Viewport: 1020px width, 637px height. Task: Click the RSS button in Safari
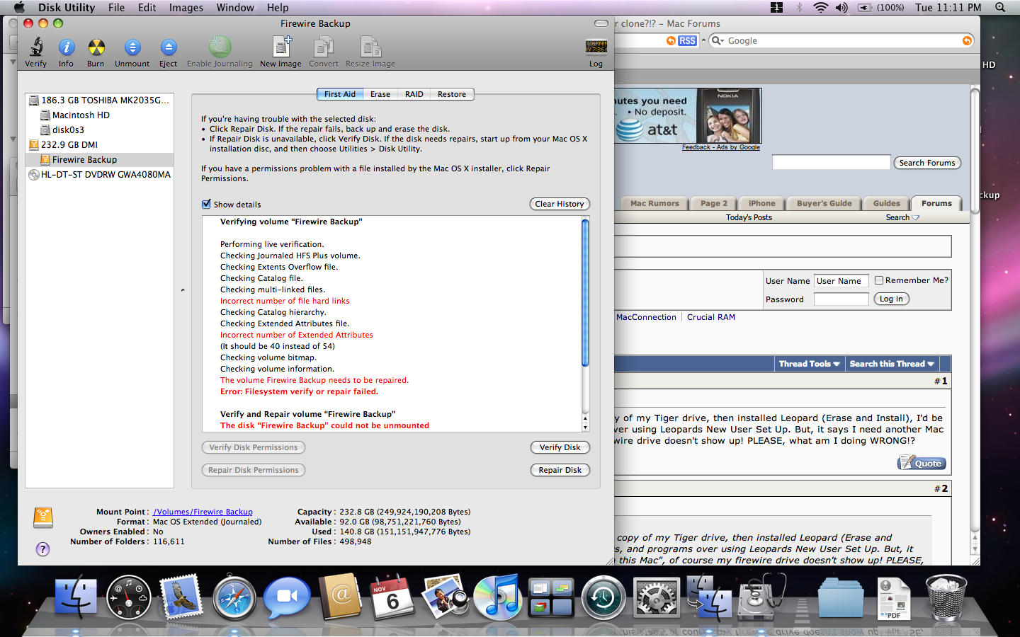[x=686, y=41]
